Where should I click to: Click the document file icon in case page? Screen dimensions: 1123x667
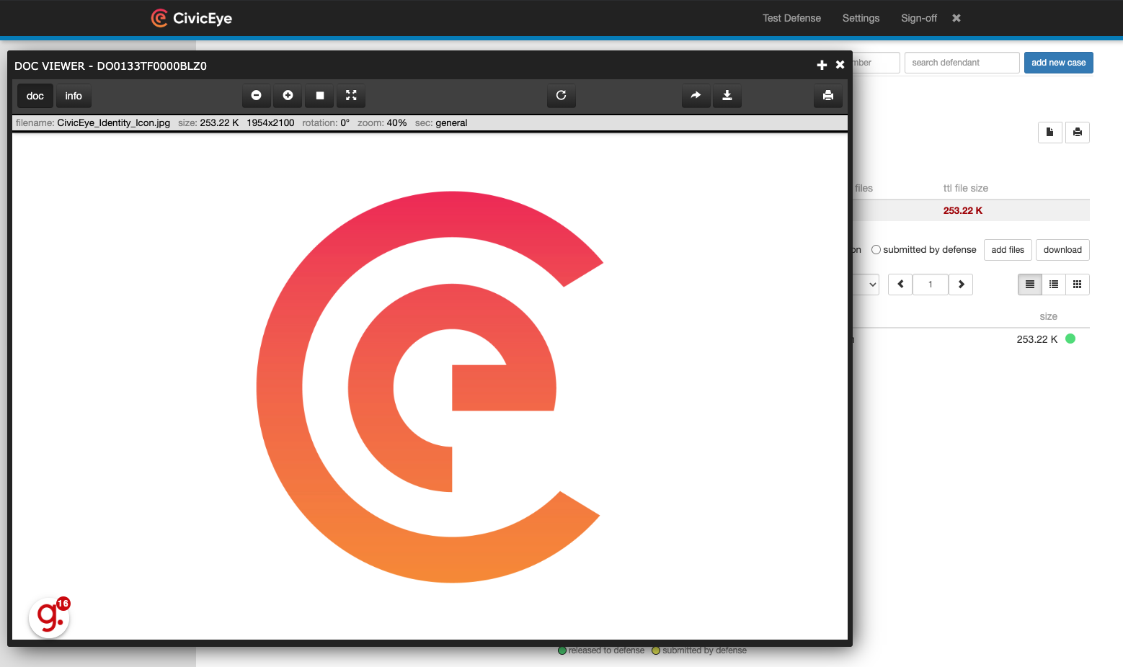pyautogui.click(x=1050, y=133)
